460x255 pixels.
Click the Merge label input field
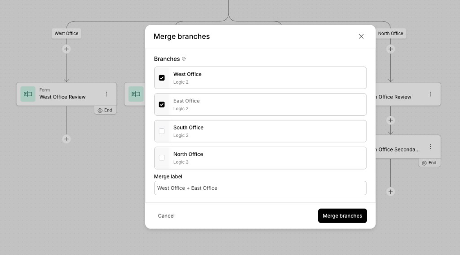click(260, 188)
